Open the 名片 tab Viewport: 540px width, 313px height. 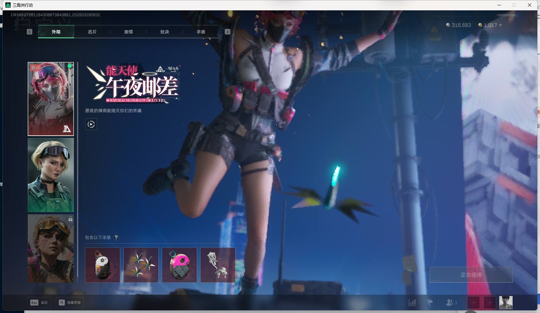point(92,32)
